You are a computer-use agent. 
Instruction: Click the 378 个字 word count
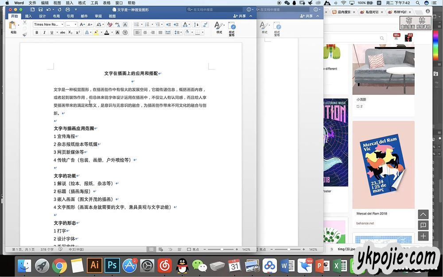tap(47, 250)
